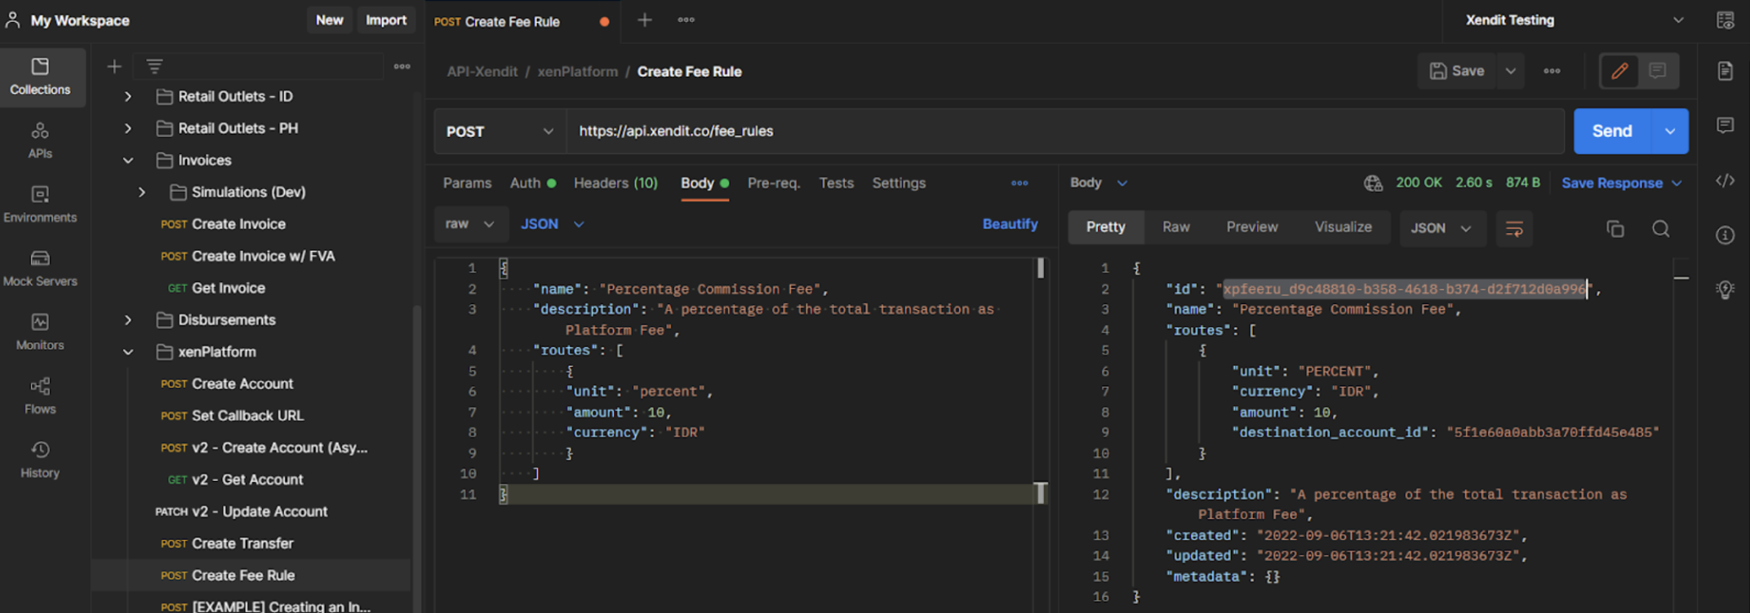This screenshot has width=1750, height=613.
Task: Open request body JSON format dropdown
Action: tap(553, 224)
